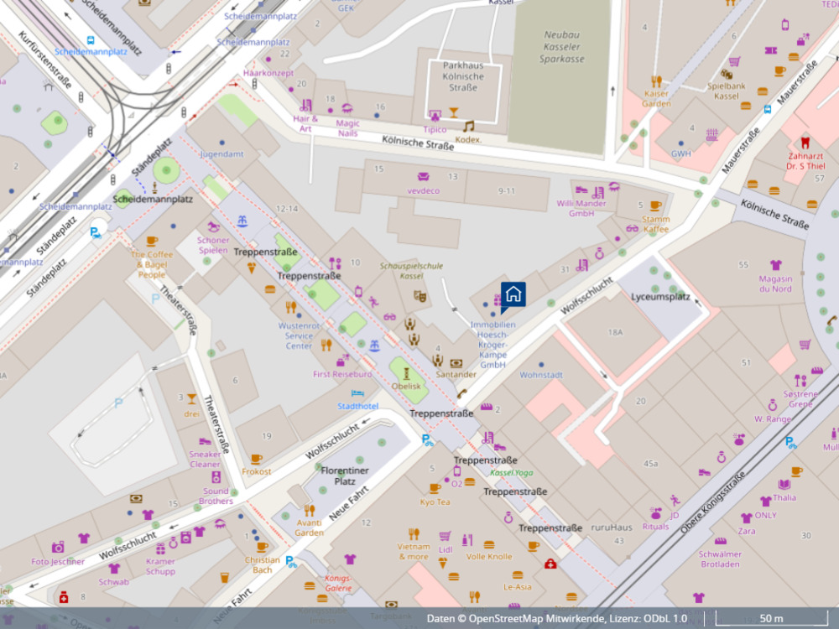The height and width of the screenshot is (629, 839).
Task: Click the Santander bank icon
Action: pos(456,362)
